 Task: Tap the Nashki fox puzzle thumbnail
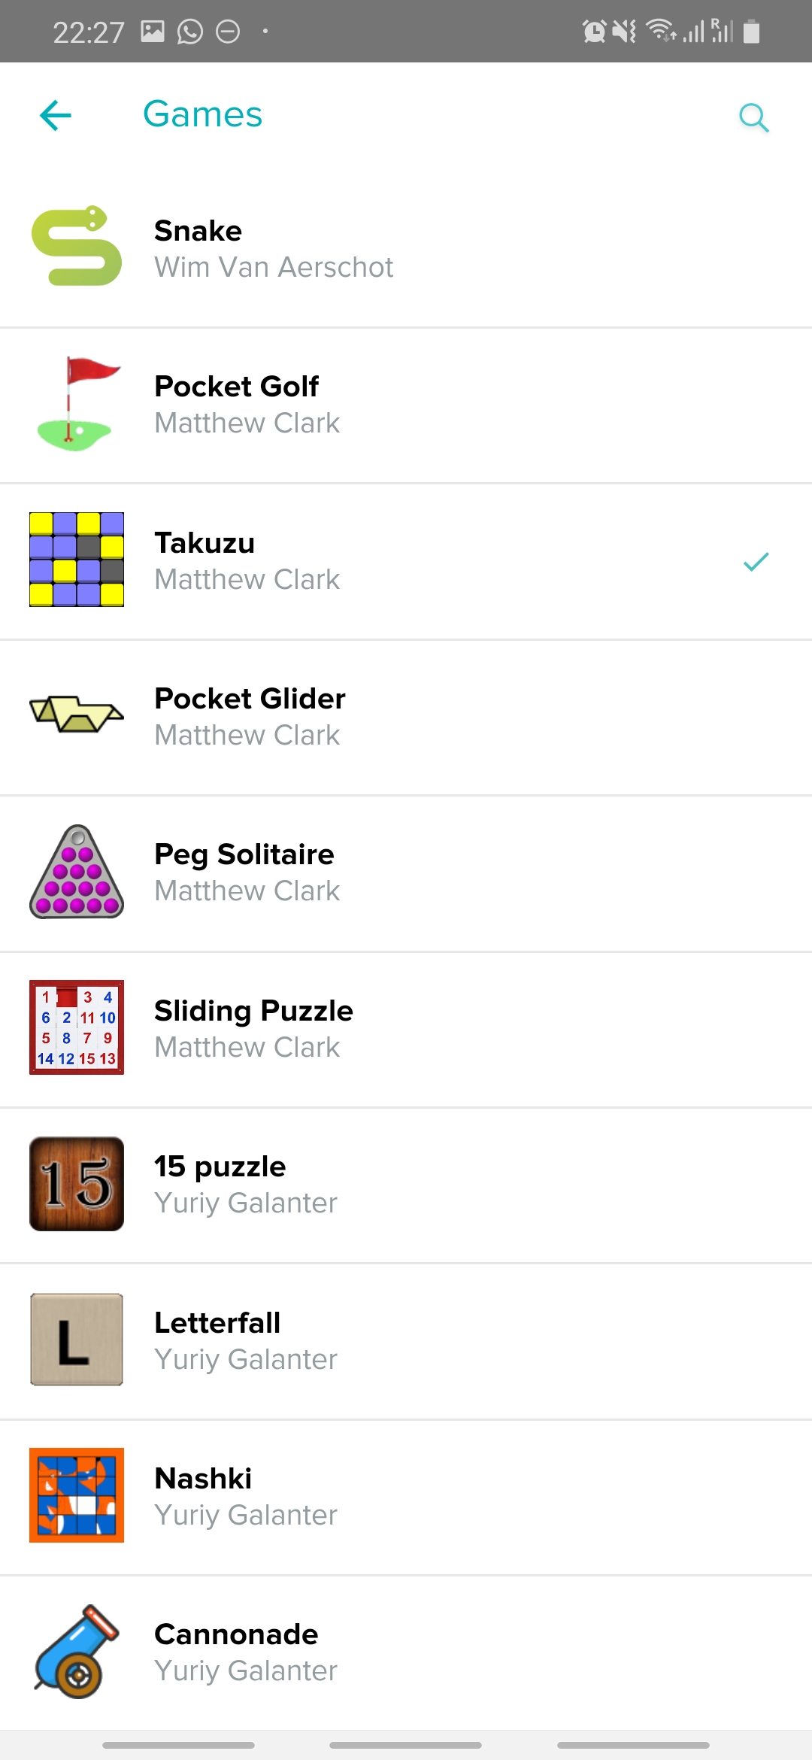pos(77,1495)
